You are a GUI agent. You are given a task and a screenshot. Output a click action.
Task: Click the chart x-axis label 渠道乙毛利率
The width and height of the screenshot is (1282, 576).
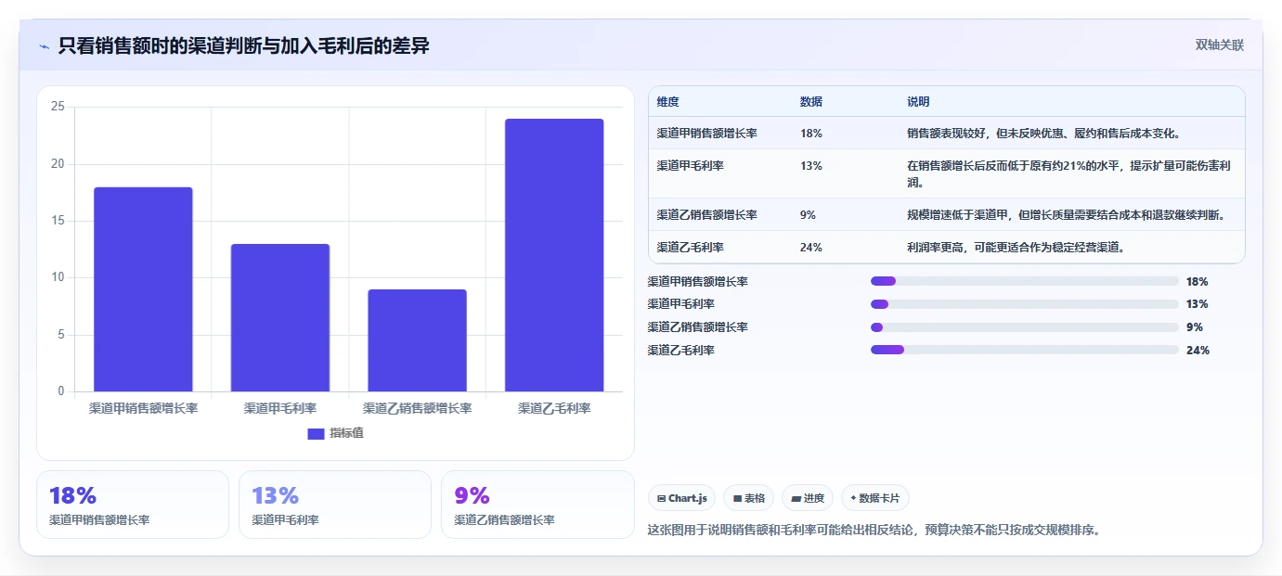coord(554,408)
